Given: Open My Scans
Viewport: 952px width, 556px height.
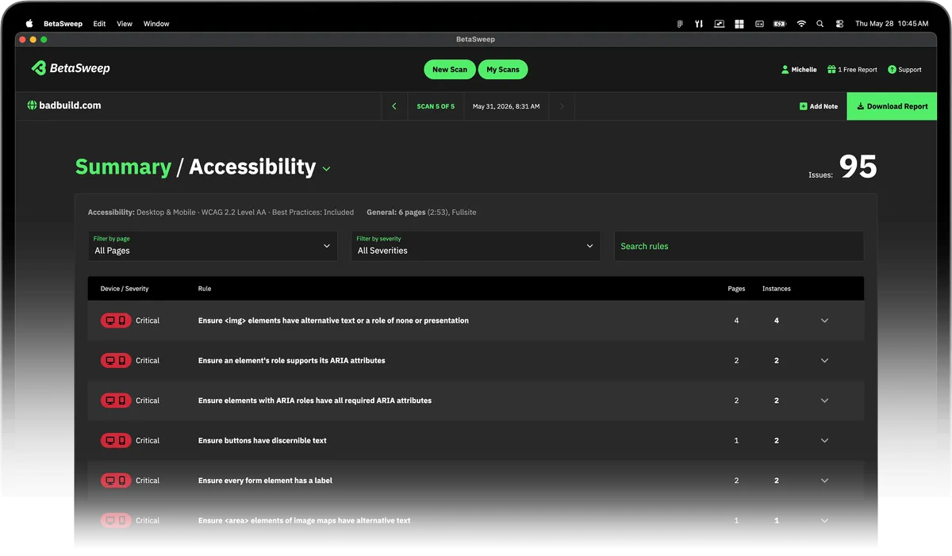Looking at the screenshot, I should tap(503, 70).
